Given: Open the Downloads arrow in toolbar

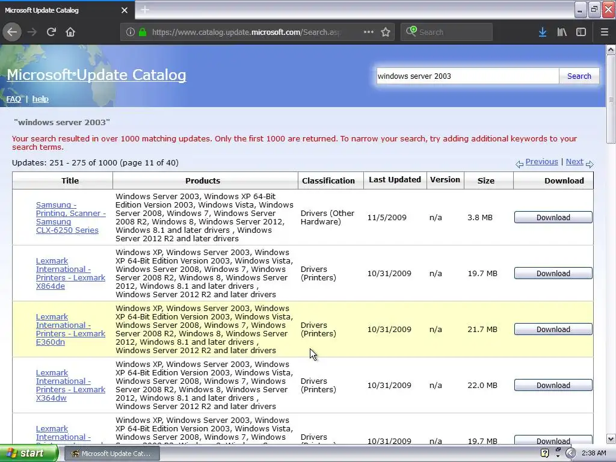Looking at the screenshot, I should (543, 32).
